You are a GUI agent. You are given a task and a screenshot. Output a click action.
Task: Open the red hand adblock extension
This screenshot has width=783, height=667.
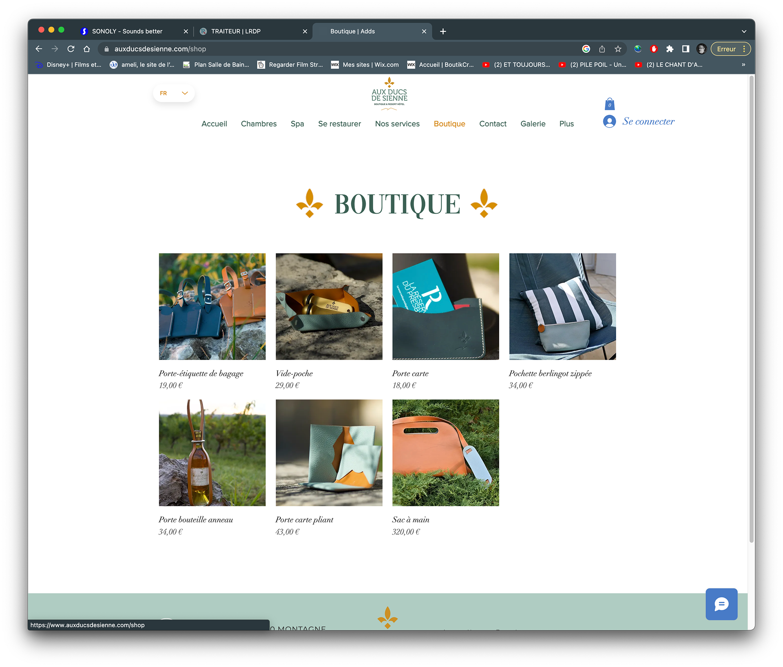point(654,49)
